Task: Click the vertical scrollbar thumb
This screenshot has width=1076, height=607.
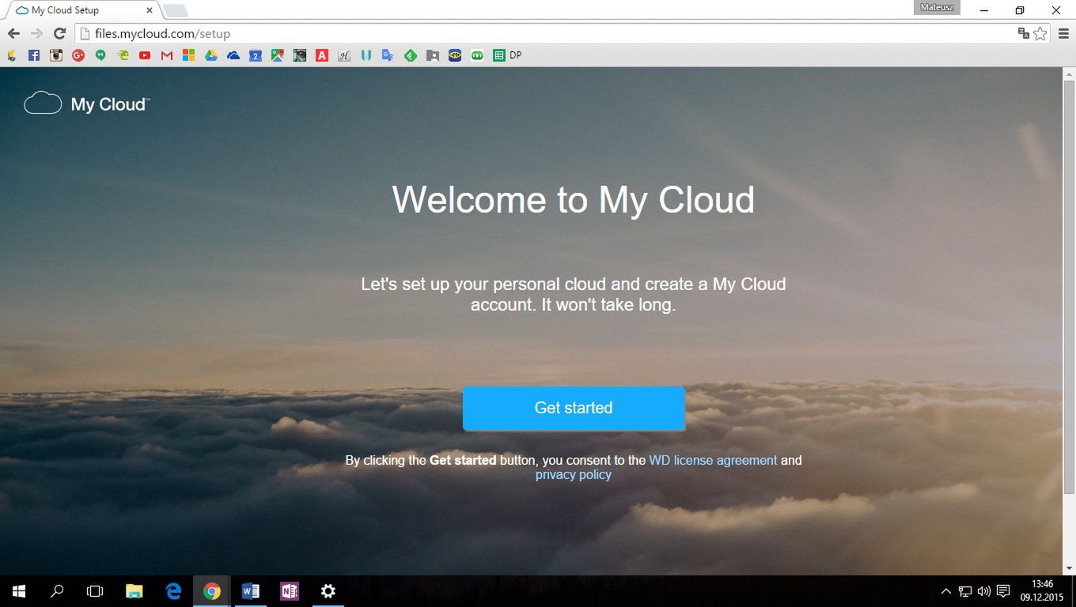Action: click(1069, 288)
